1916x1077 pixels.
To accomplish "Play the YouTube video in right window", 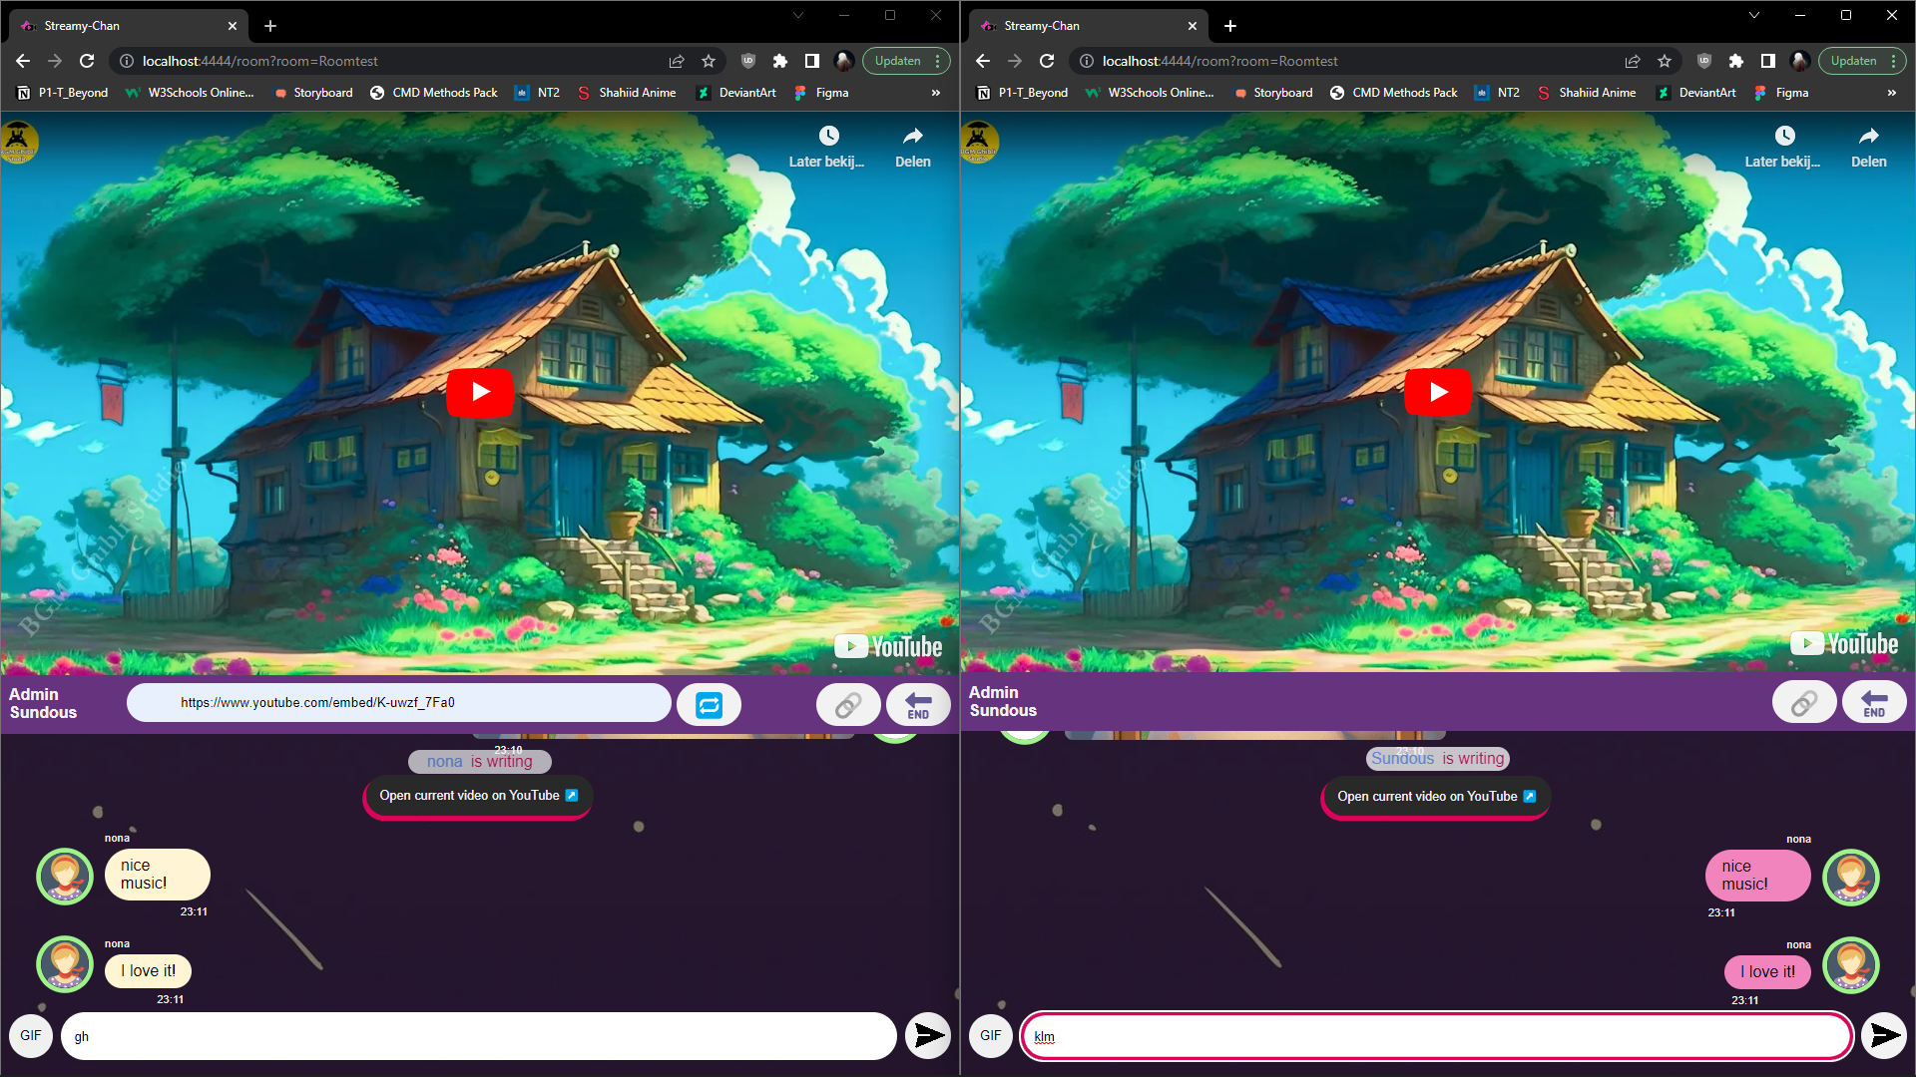I will click(1438, 392).
